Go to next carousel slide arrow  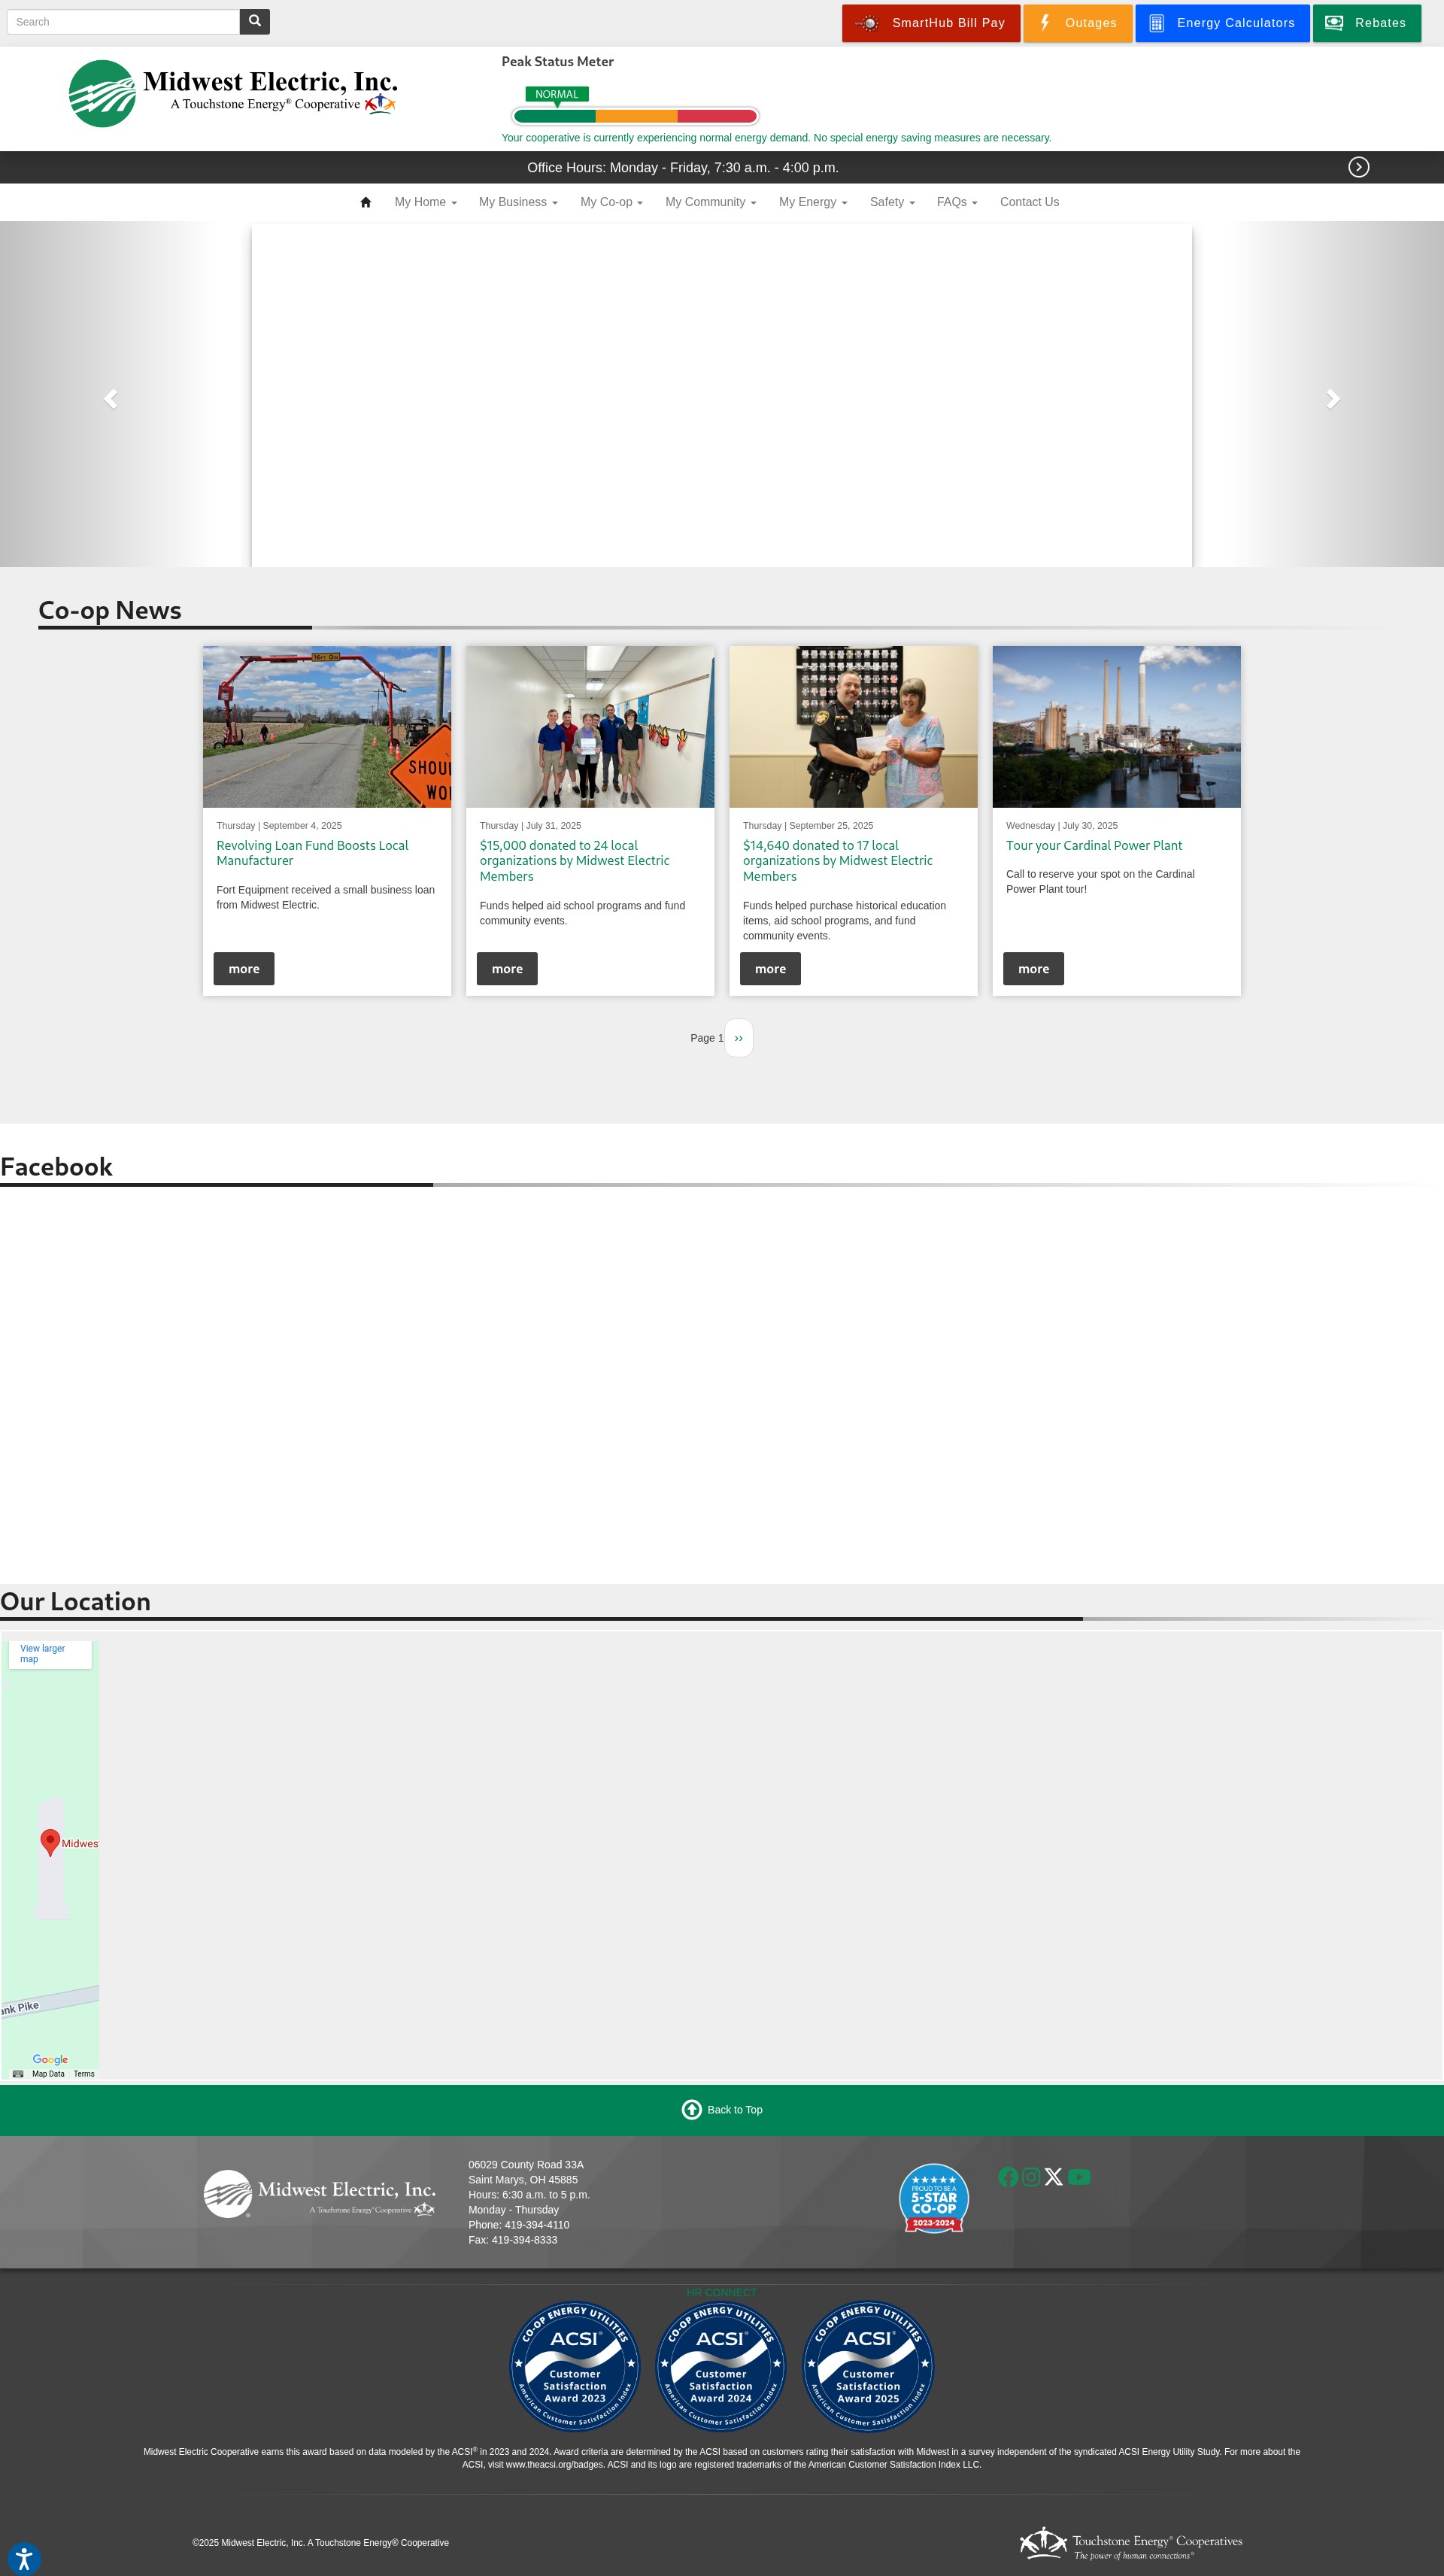1333,398
